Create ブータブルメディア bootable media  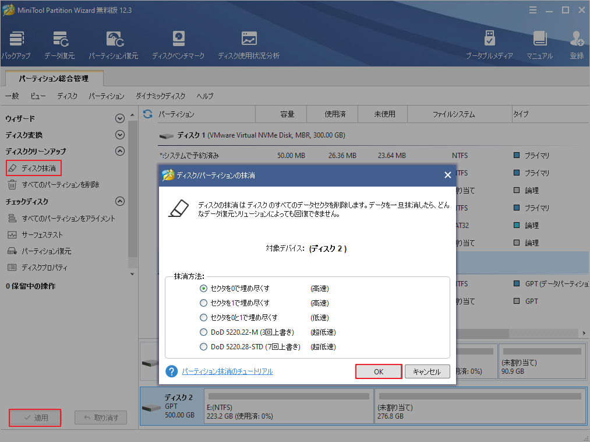(x=489, y=45)
